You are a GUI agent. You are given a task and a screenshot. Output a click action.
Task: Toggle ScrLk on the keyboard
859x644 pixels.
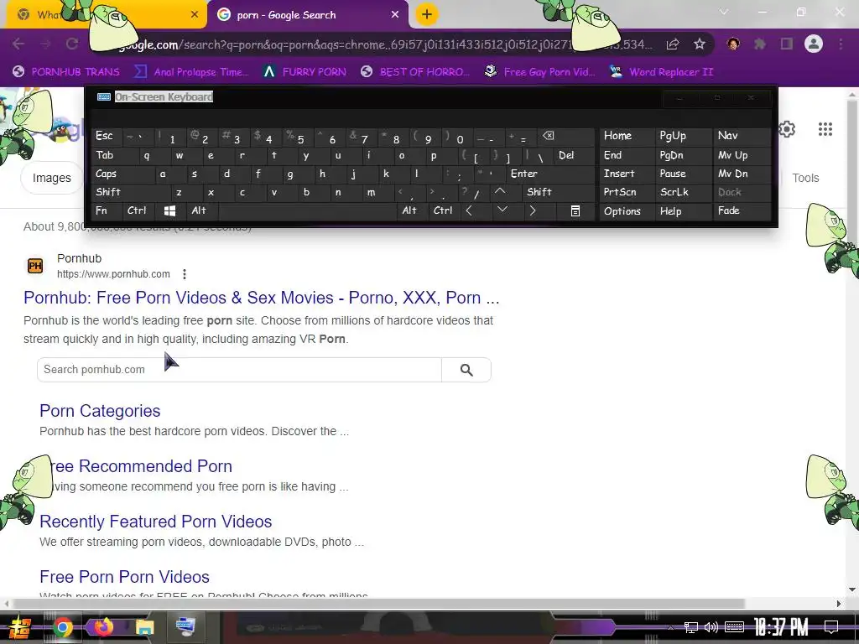pyautogui.click(x=682, y=192)
